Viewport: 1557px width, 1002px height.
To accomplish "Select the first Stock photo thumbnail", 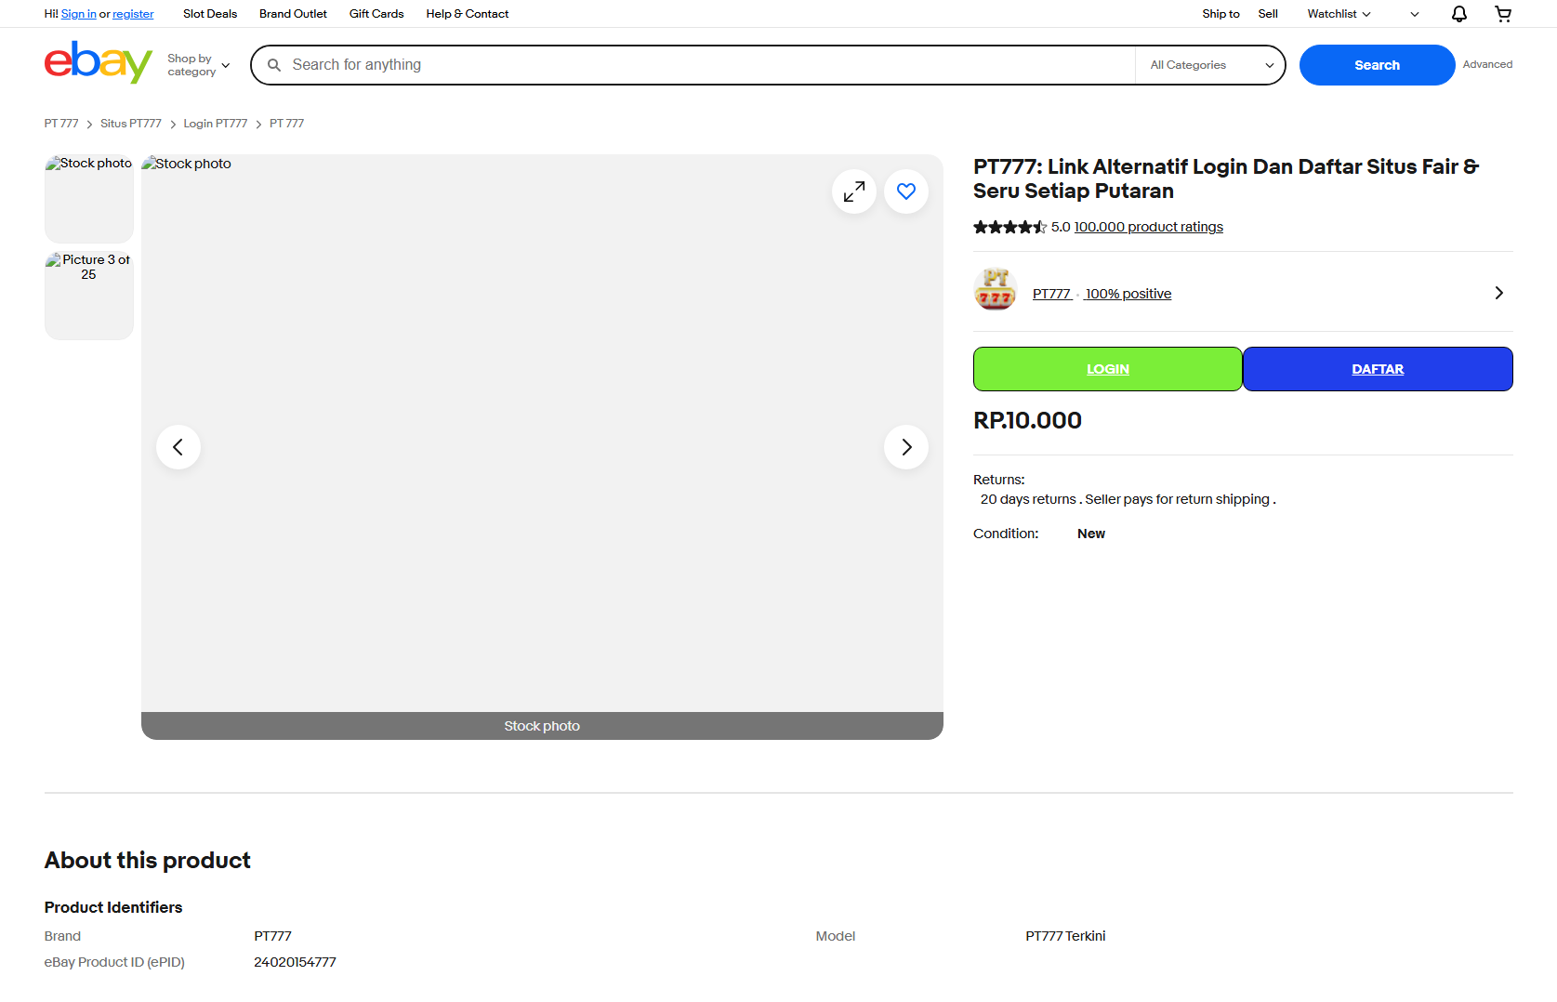I will (89, 199).
